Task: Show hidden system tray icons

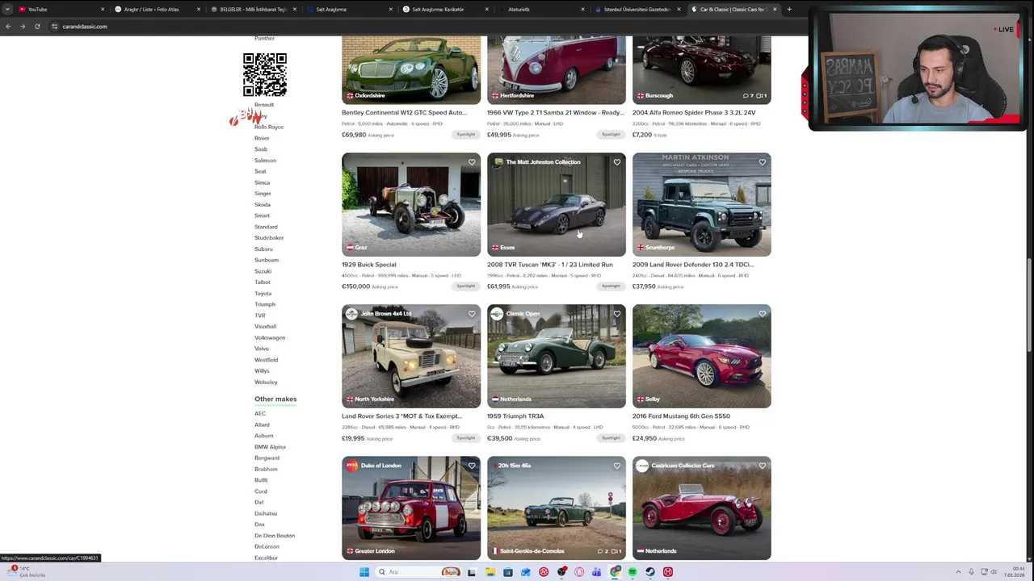Action: coord(959,572)
